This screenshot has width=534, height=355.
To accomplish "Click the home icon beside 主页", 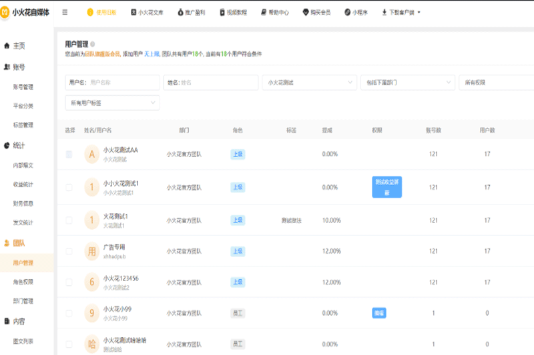I will click(7, 46).
